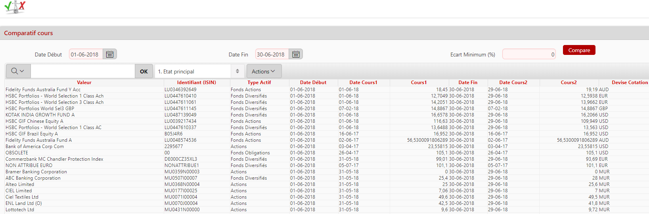Viewport: 649px width, 214px height.
Task: Select the KOTAK INDIA GROWTH FUND A row
Action: (x=40, y=115)
